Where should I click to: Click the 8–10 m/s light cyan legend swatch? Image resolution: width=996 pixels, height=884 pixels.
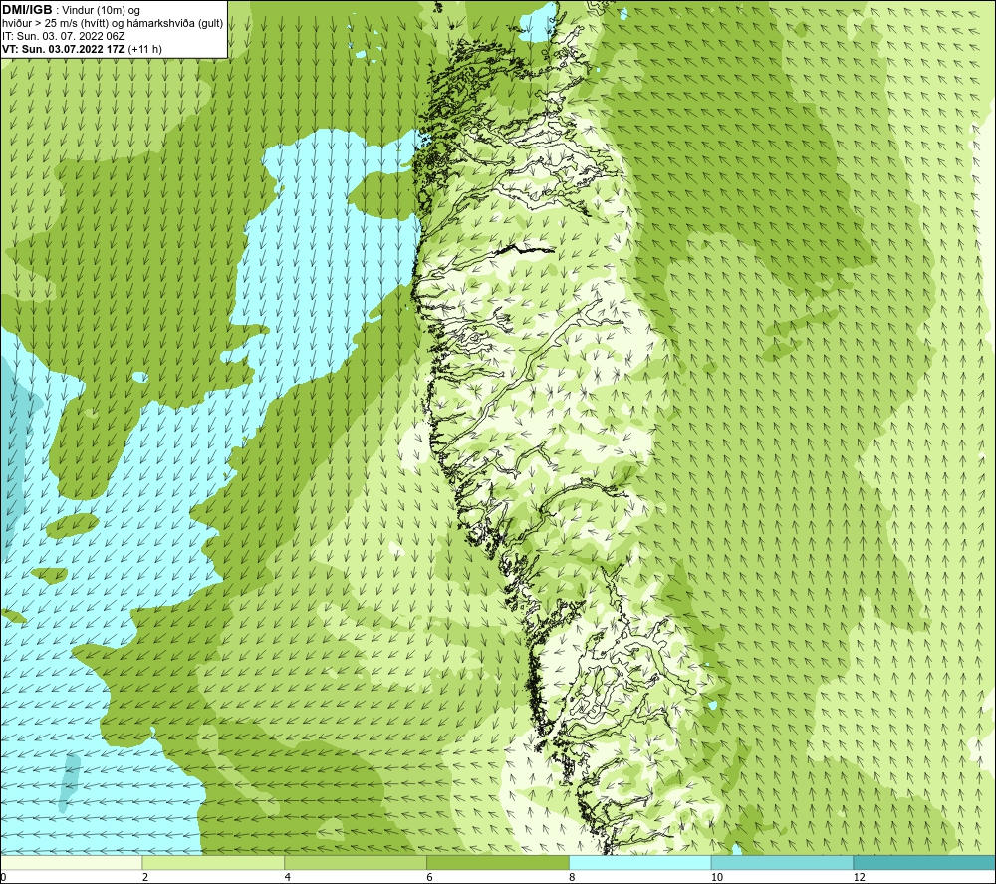640,862
